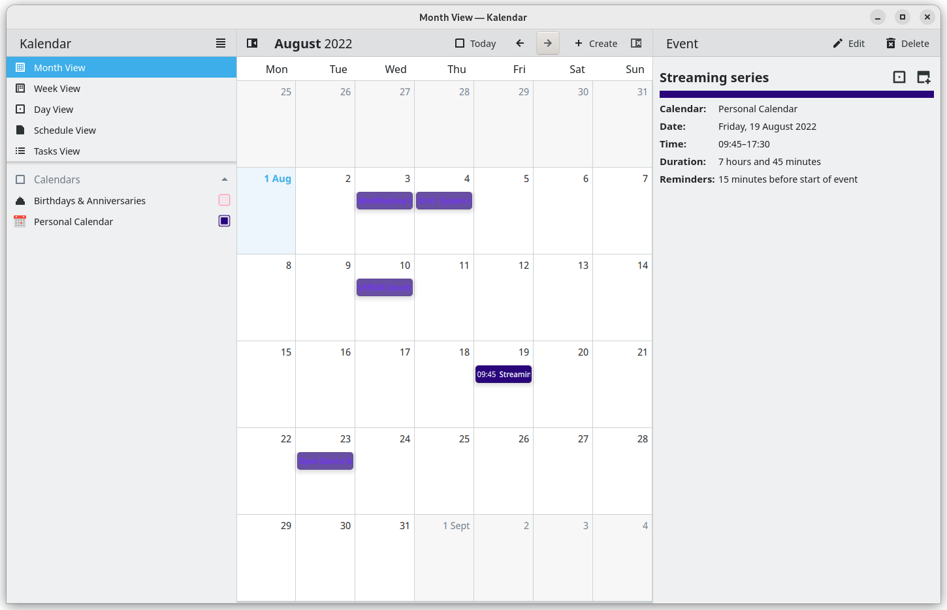Select the 1 Aug day cell

pos(266,211)
